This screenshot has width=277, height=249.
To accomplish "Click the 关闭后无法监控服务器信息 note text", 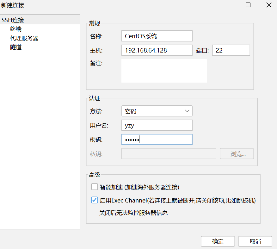I will [133, 213].
